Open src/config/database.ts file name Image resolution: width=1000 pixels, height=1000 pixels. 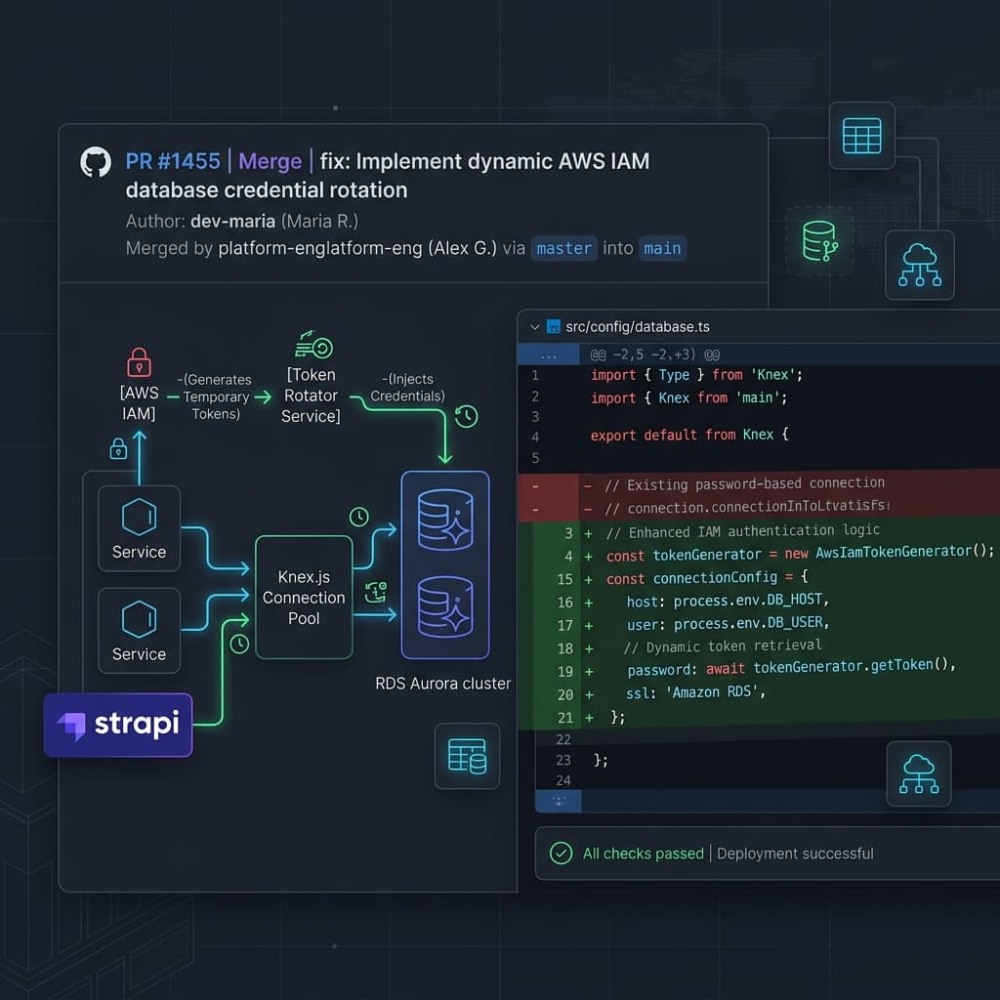pyautogui.click(x=637, y=326)
